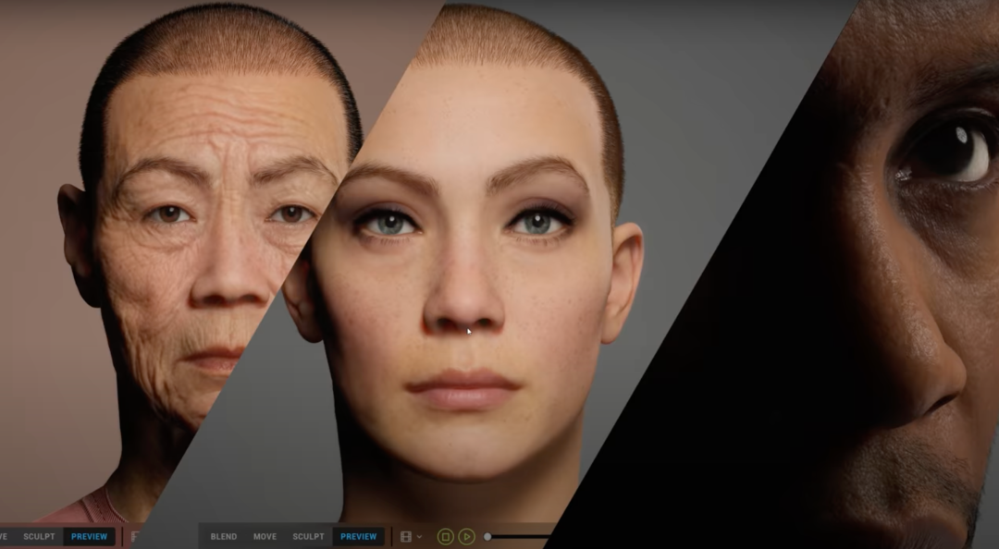
Task: Choose the SCULPT tab beside the MOVE tab
Action: pos(308,537)
